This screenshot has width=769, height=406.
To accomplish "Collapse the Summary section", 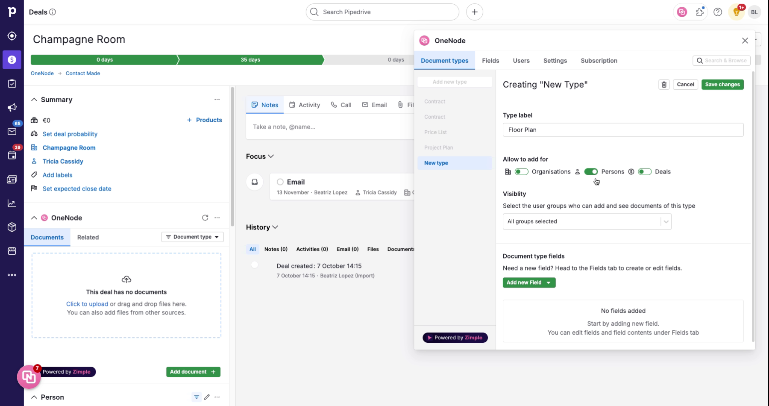I will [x=34, y=100].
